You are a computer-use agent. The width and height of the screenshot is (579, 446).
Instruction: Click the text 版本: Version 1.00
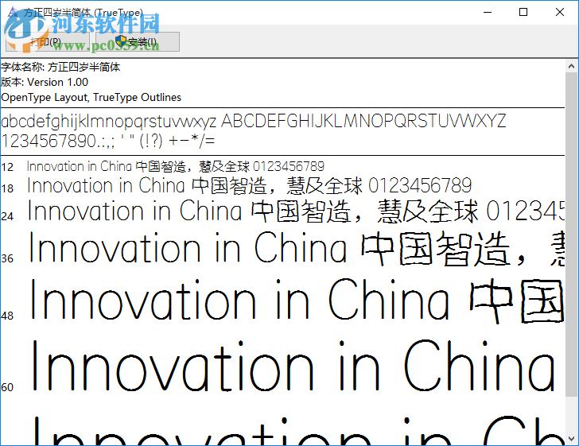click(x=45, y=82)
